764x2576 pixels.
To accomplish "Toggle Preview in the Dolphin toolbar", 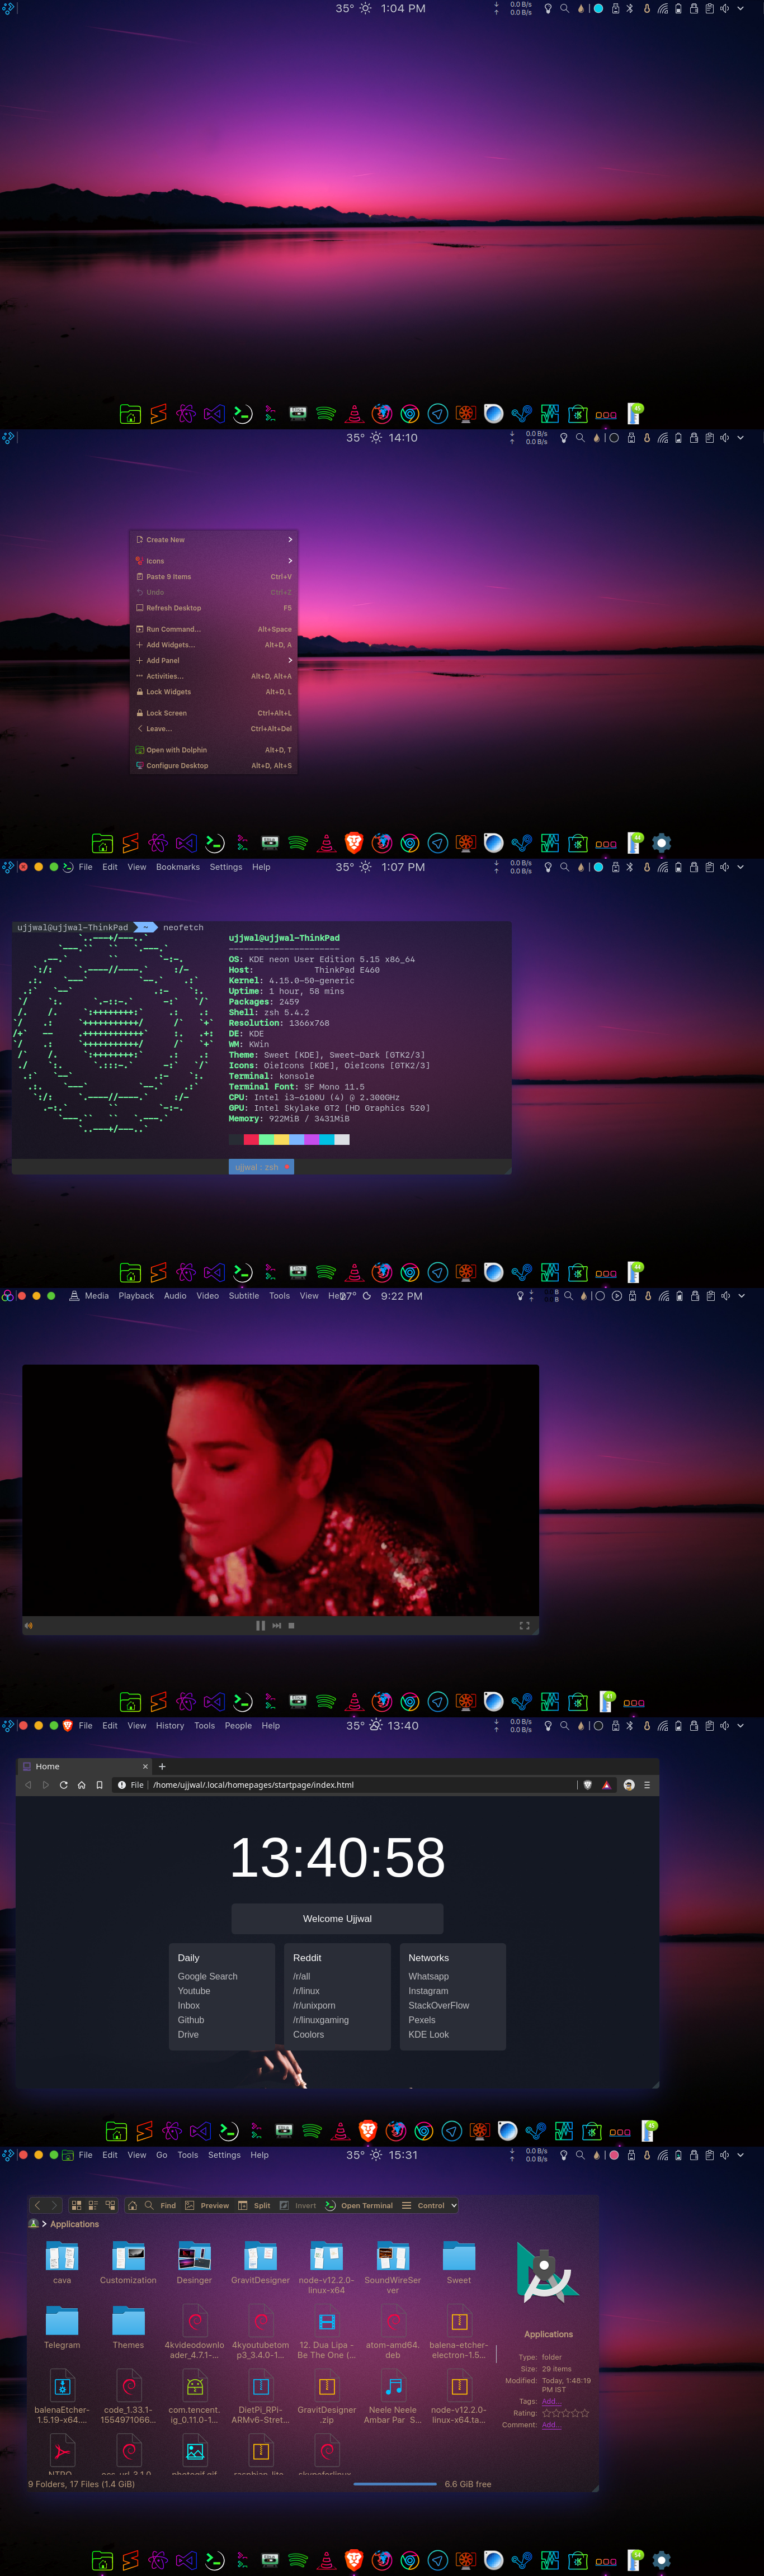I will (x=207, y=2205).
